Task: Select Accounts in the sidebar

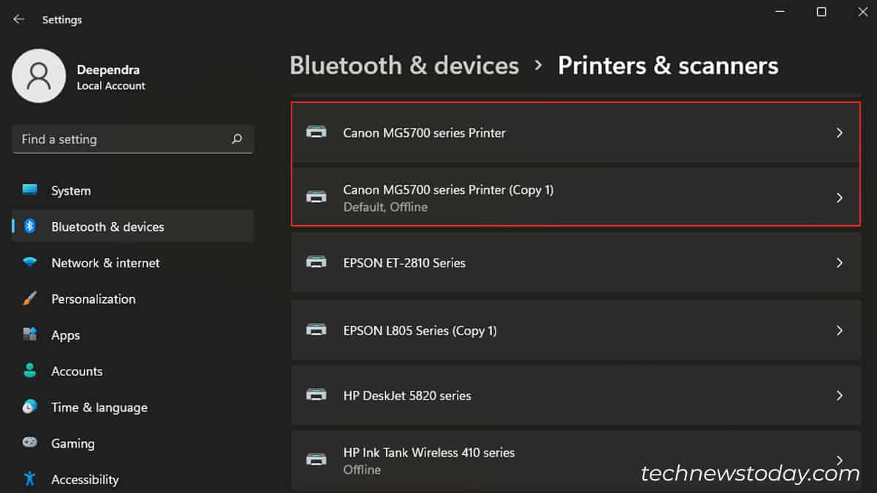Action: pos(77,371)
